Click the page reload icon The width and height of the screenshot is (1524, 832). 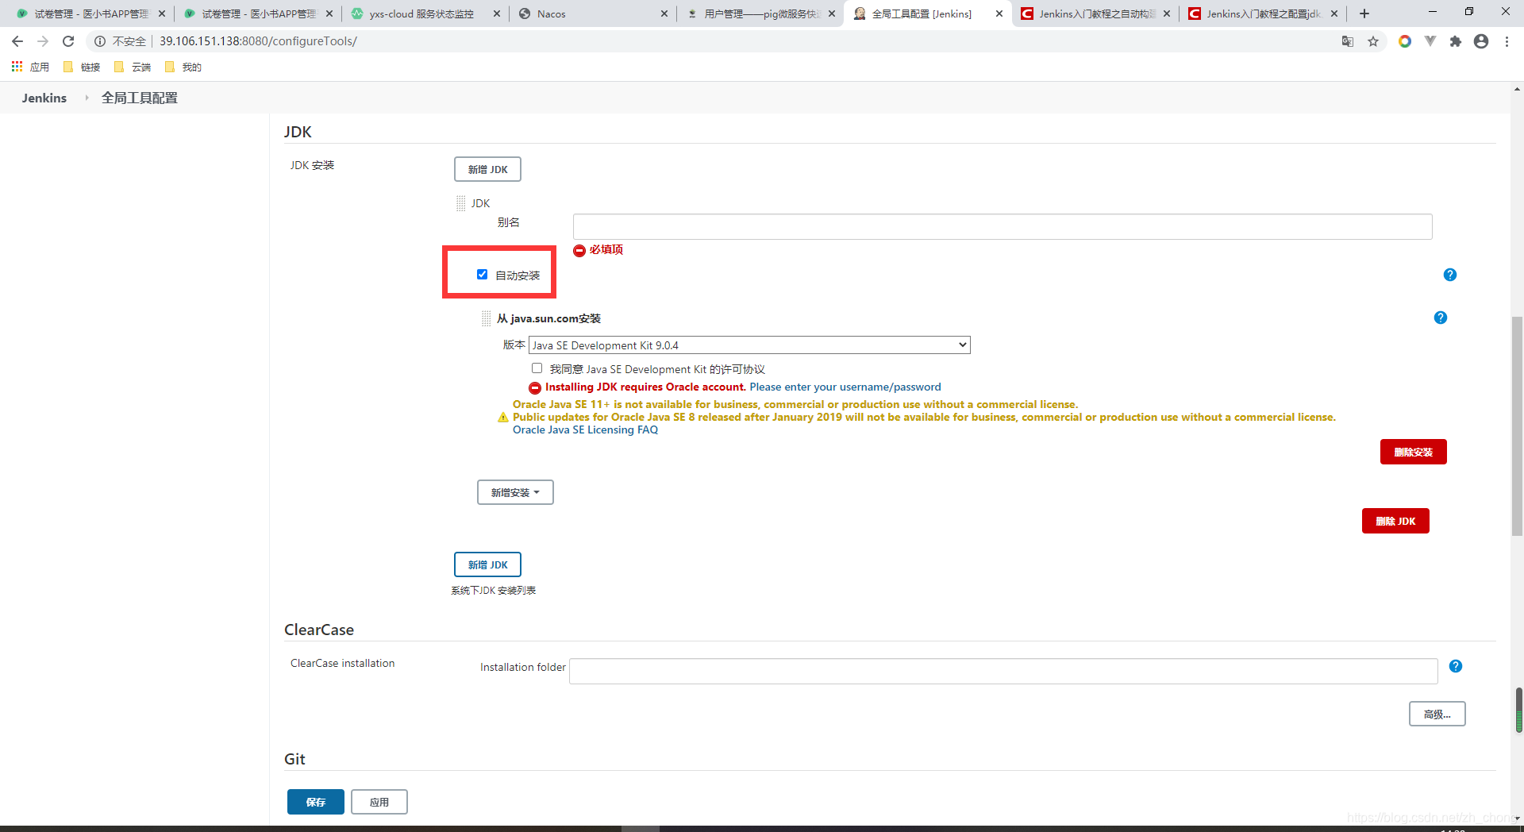68,41
